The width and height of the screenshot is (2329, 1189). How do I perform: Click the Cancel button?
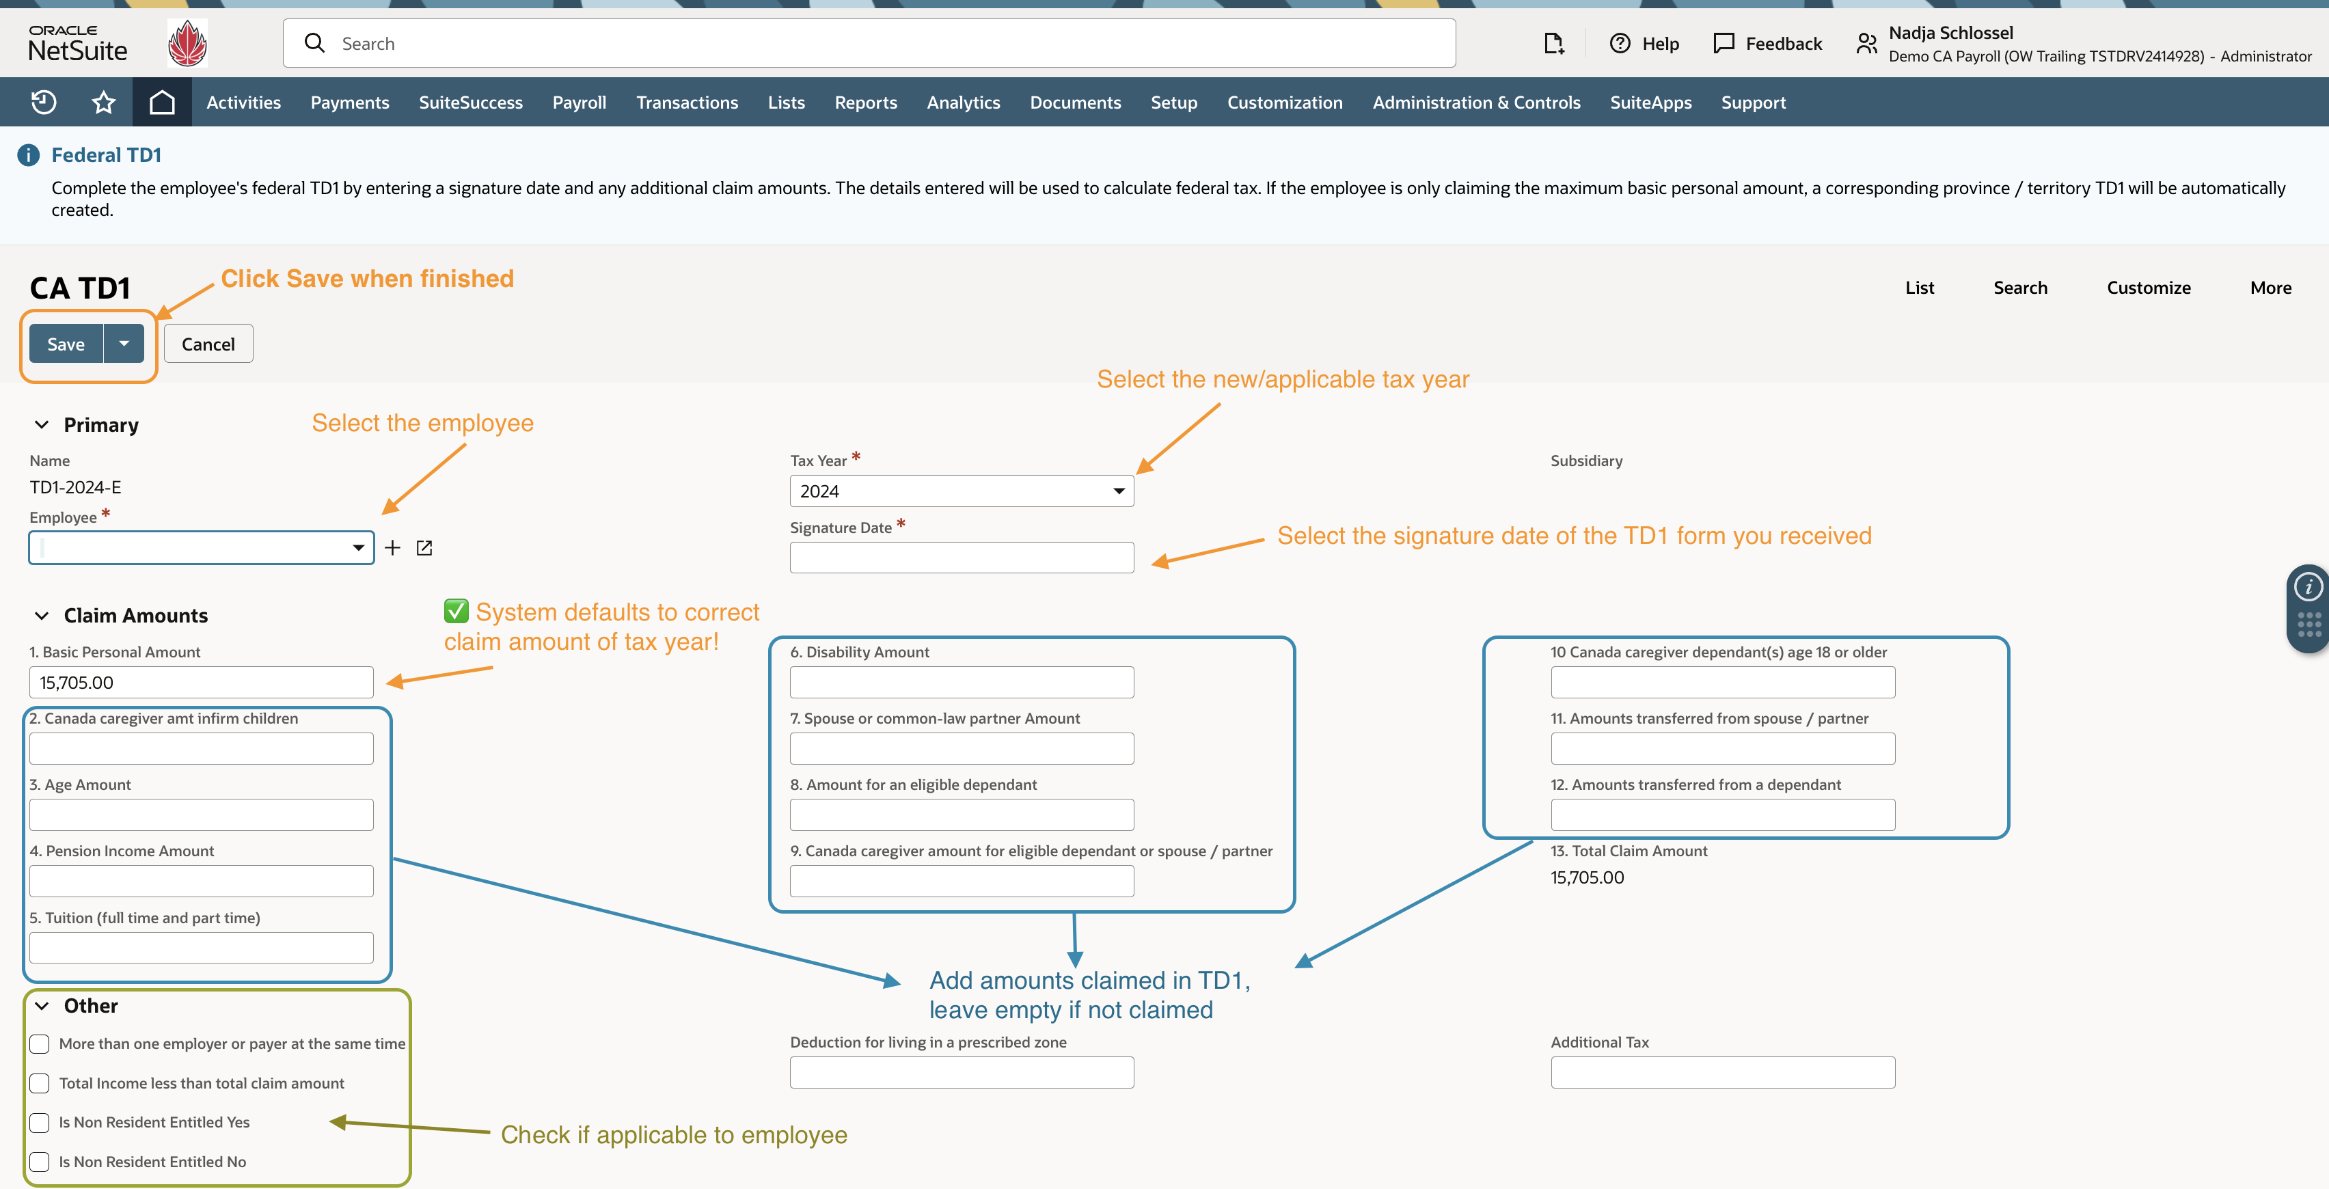coord(208,344)
